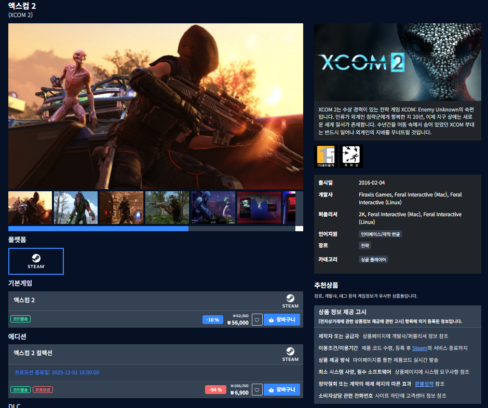The image size is (488, 408).
Task: Add 엑스컴 2 base game to cart
Action: [282, 320]
